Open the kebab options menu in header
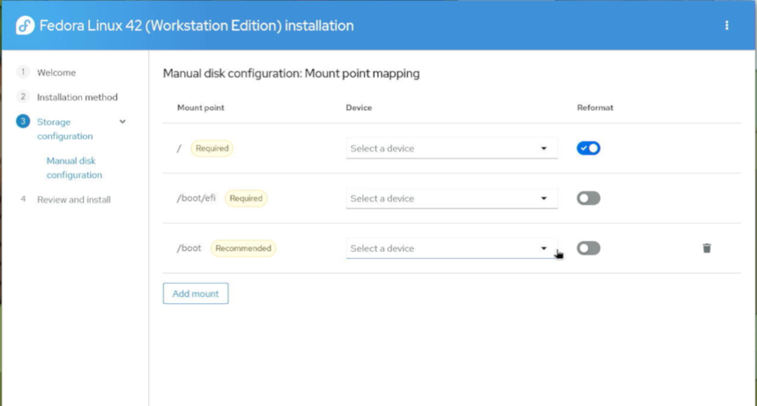The image size is (757, 406). click(x=726, y=26)
